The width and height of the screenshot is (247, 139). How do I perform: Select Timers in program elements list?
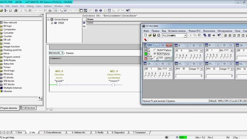pyautogui.click(x=7, y=67)
